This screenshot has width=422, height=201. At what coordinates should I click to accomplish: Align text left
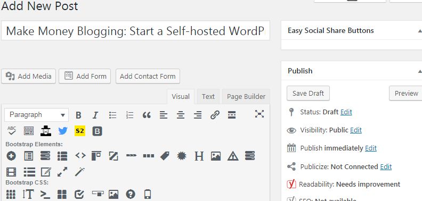(x=164, y=115)
